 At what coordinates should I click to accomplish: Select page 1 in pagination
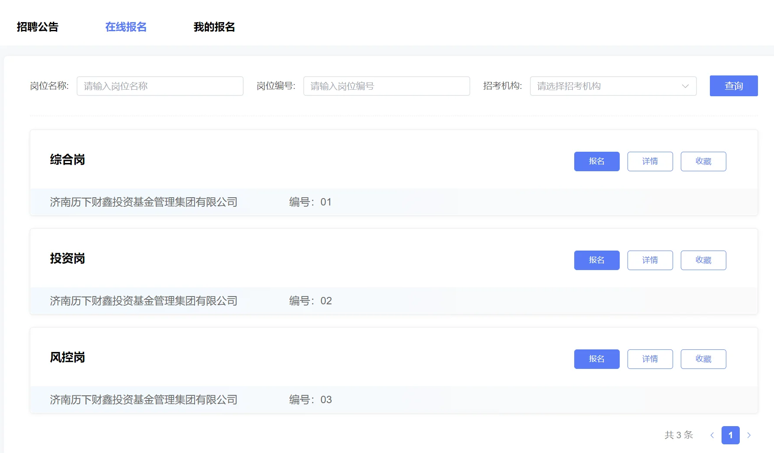tap(731, 435)
